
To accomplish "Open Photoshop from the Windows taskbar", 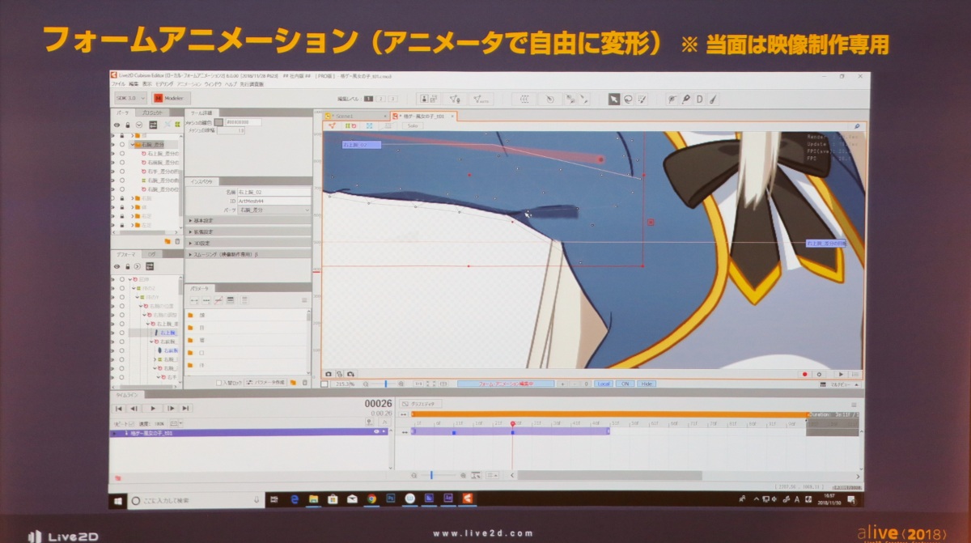I will (391, 499).
